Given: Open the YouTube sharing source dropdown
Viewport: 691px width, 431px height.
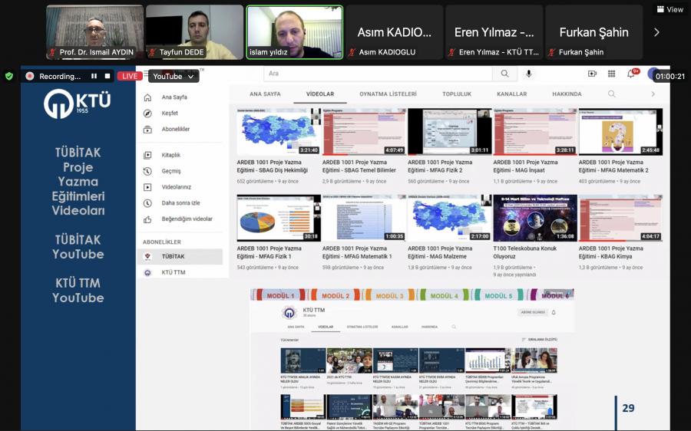Looking at the screenshot, I should [174, 76].
